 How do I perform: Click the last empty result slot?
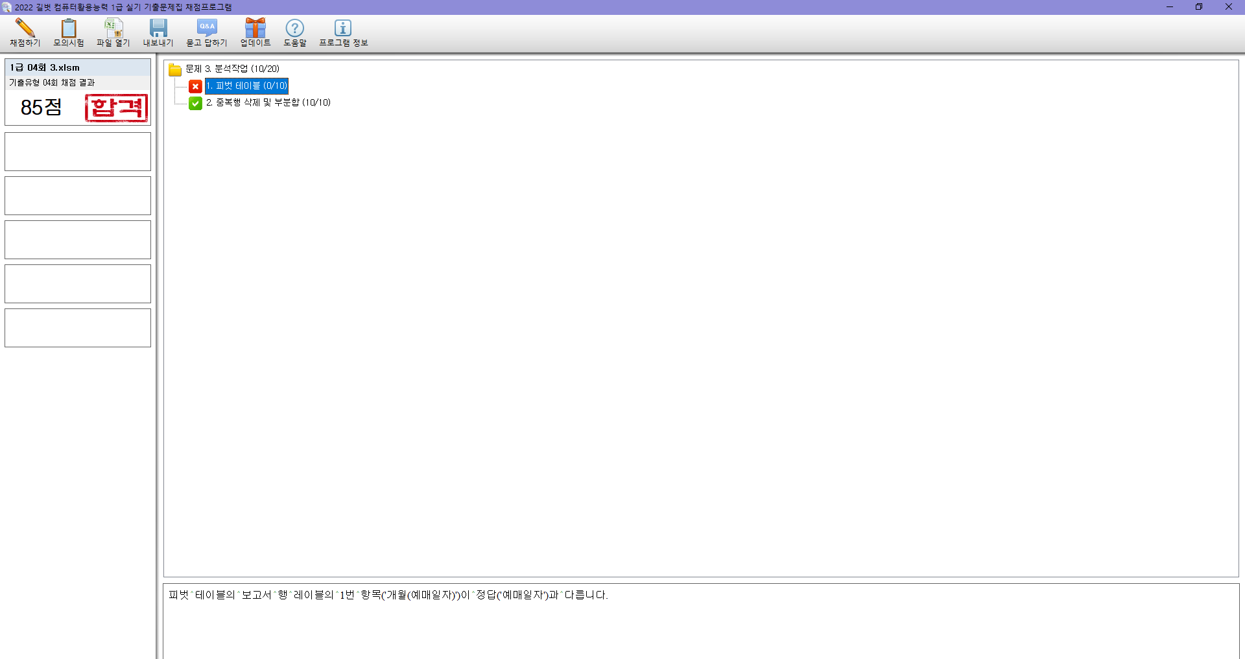click(78, 328)
